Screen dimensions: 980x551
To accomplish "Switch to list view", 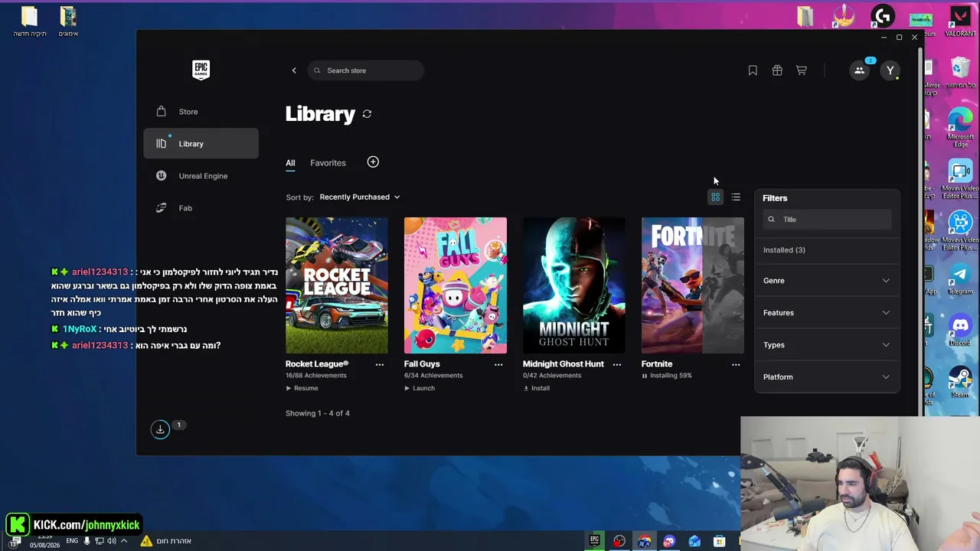I will [736, 197].
